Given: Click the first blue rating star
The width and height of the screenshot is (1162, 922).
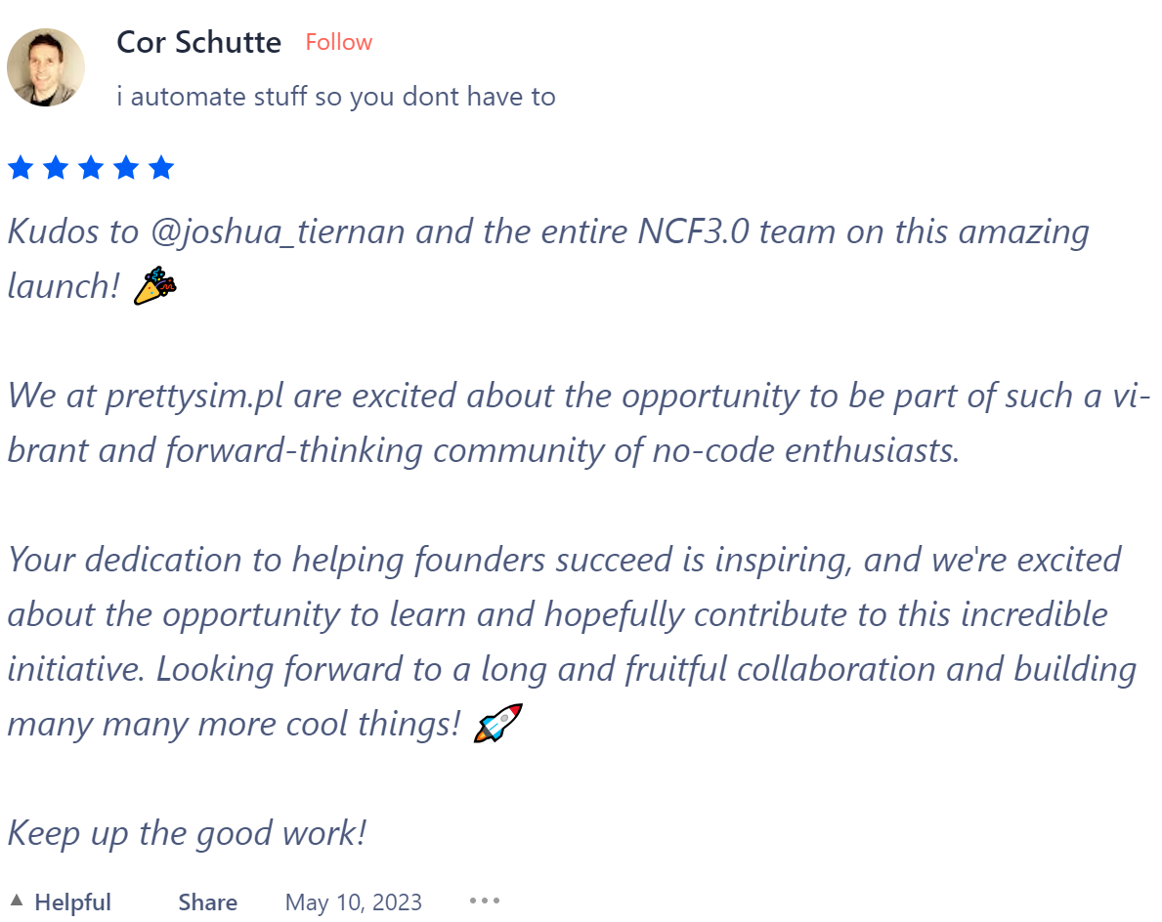Looking at the screenshot, I should pyautogui.click(x=21, y=167).
